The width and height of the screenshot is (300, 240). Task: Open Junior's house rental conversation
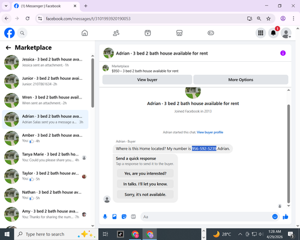[45, 81]
